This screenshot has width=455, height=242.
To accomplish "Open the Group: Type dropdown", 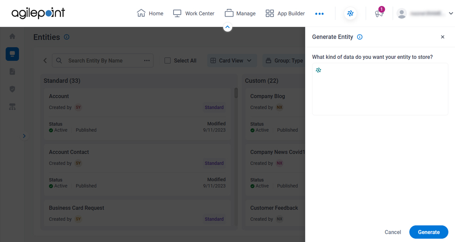I will [284, 61].
